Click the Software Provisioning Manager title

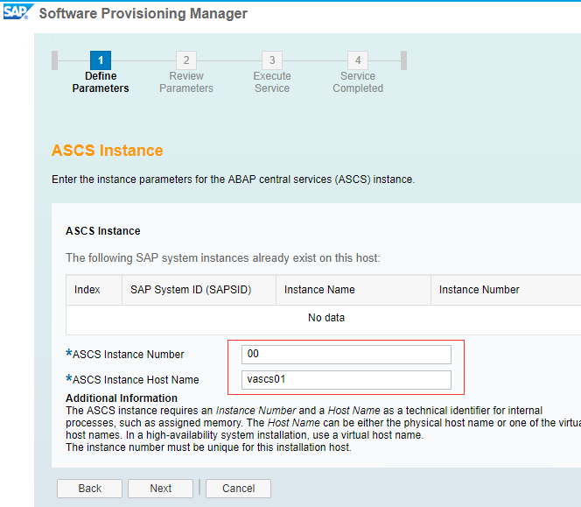143,13
